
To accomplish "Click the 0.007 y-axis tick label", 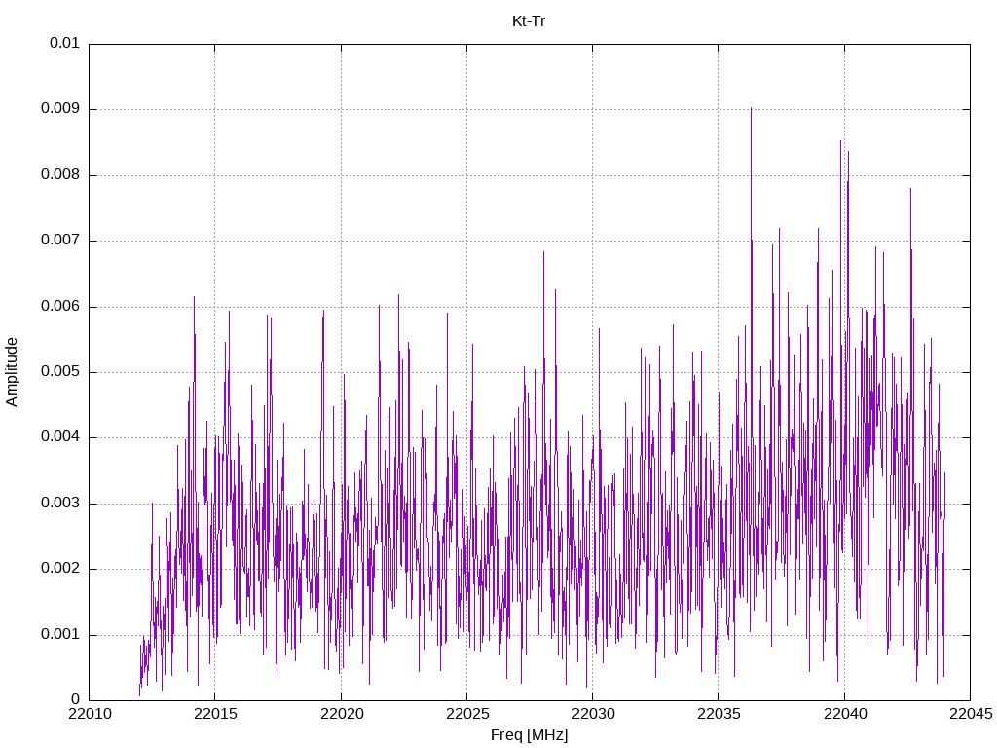I will click(x=60, y=241).
